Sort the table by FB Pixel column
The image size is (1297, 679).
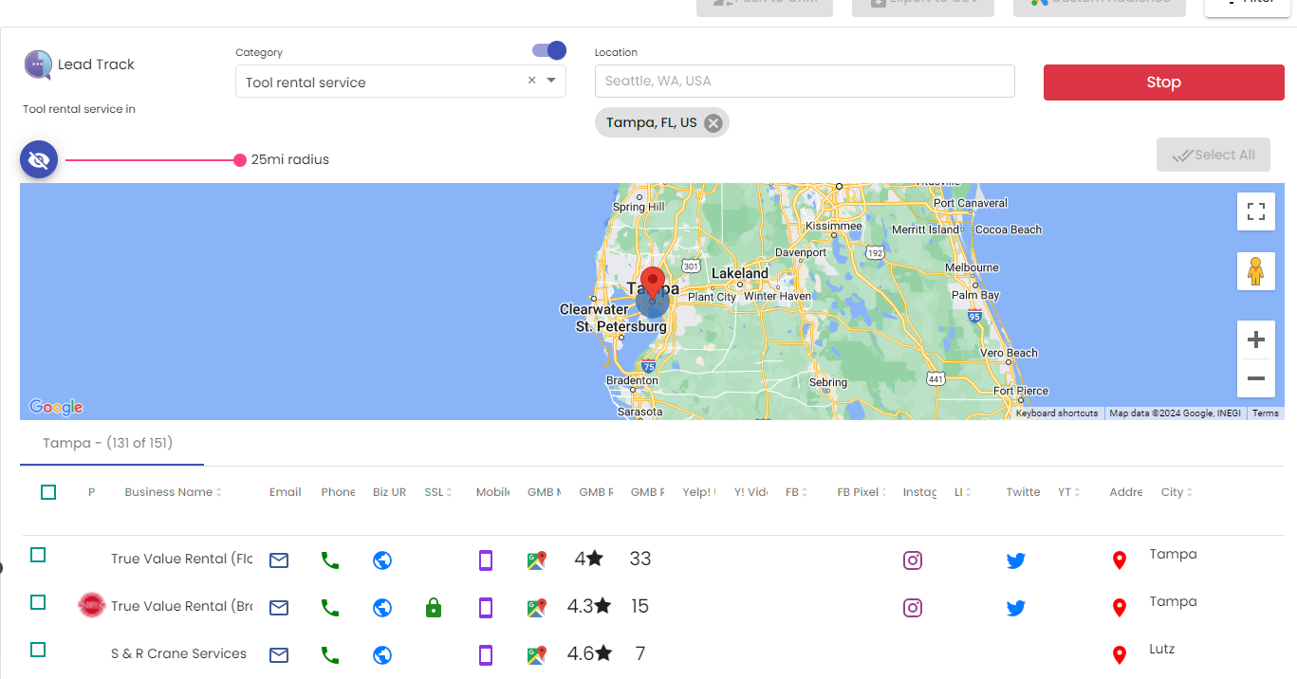pos(861,492)
